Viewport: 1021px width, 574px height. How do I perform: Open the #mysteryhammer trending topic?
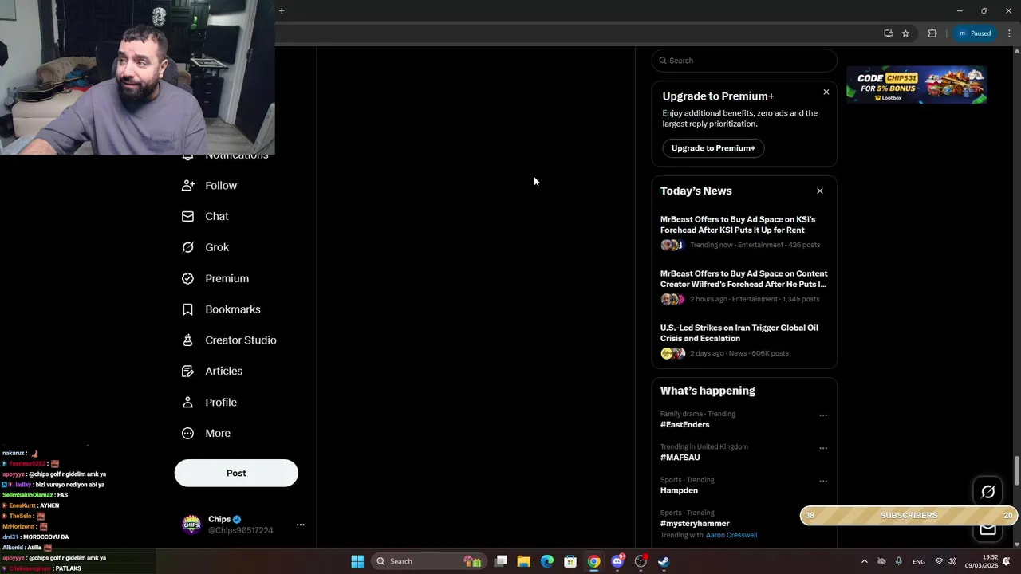coord(695,524)
